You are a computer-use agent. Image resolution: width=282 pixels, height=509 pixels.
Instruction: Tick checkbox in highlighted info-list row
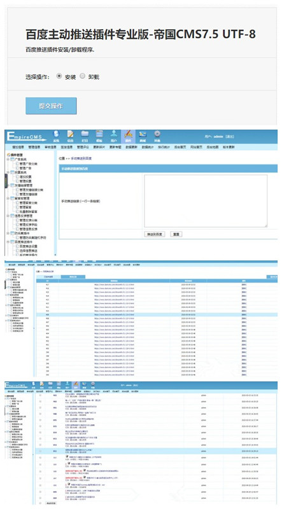point(41,451)
